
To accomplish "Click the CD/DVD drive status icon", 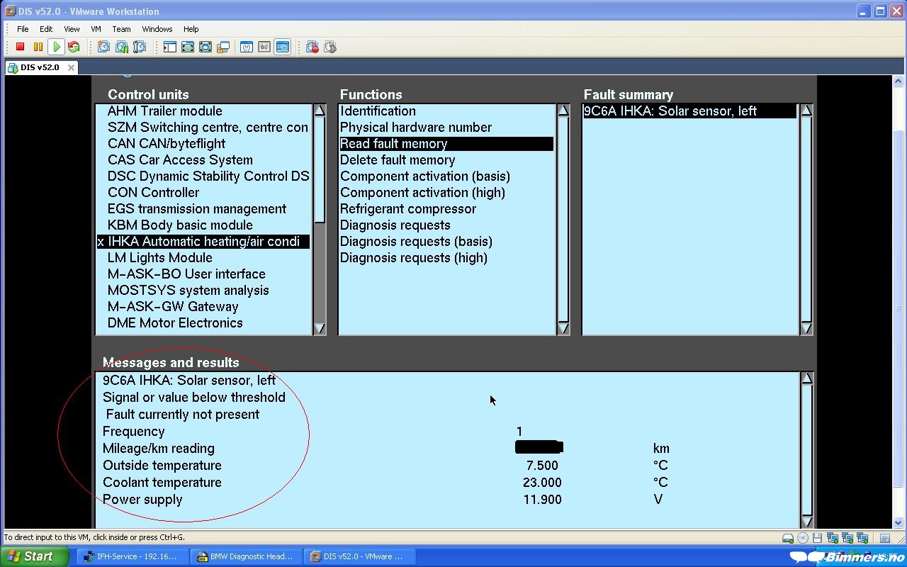I will pos(803,539).
